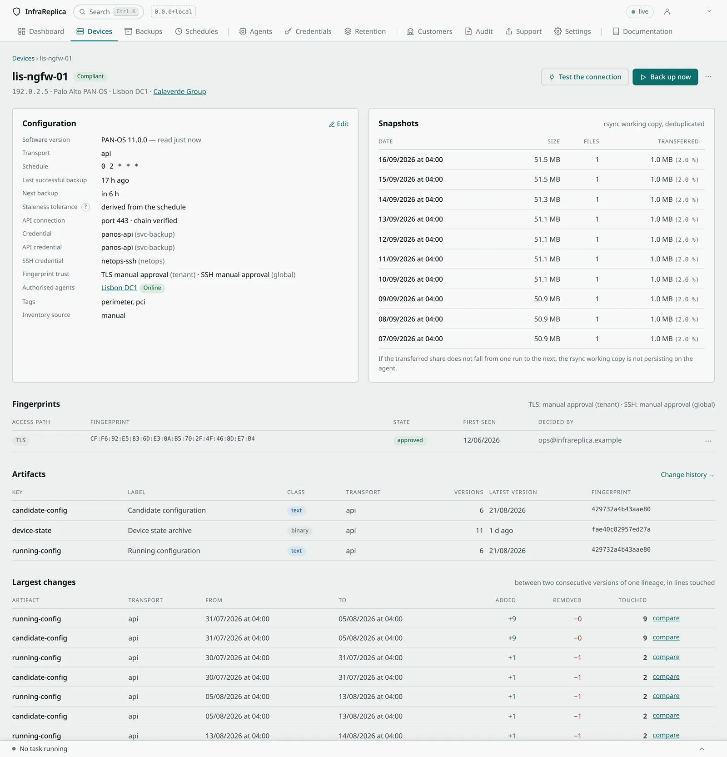Open the Credentials tab
Viewport: 727px width, 757px height.
[x=308, y=31]
